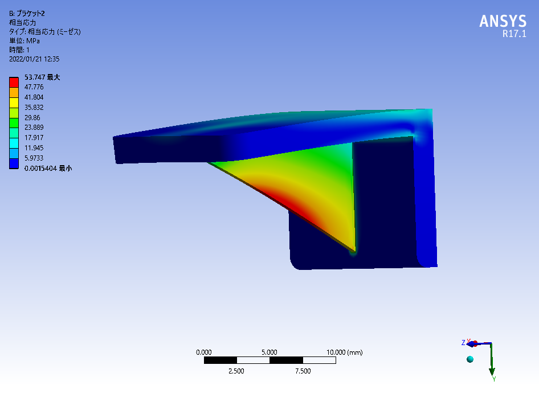Click the R17.1 version text
The height and width of the screenshot is (410, 539).
(x=514, y=34)
